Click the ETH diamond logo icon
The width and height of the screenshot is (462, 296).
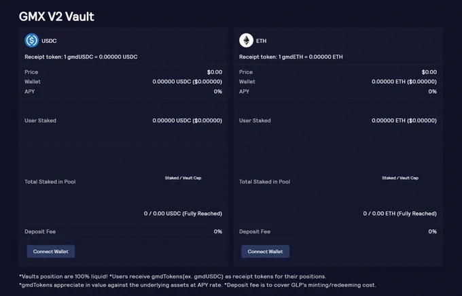pos(247,40)
